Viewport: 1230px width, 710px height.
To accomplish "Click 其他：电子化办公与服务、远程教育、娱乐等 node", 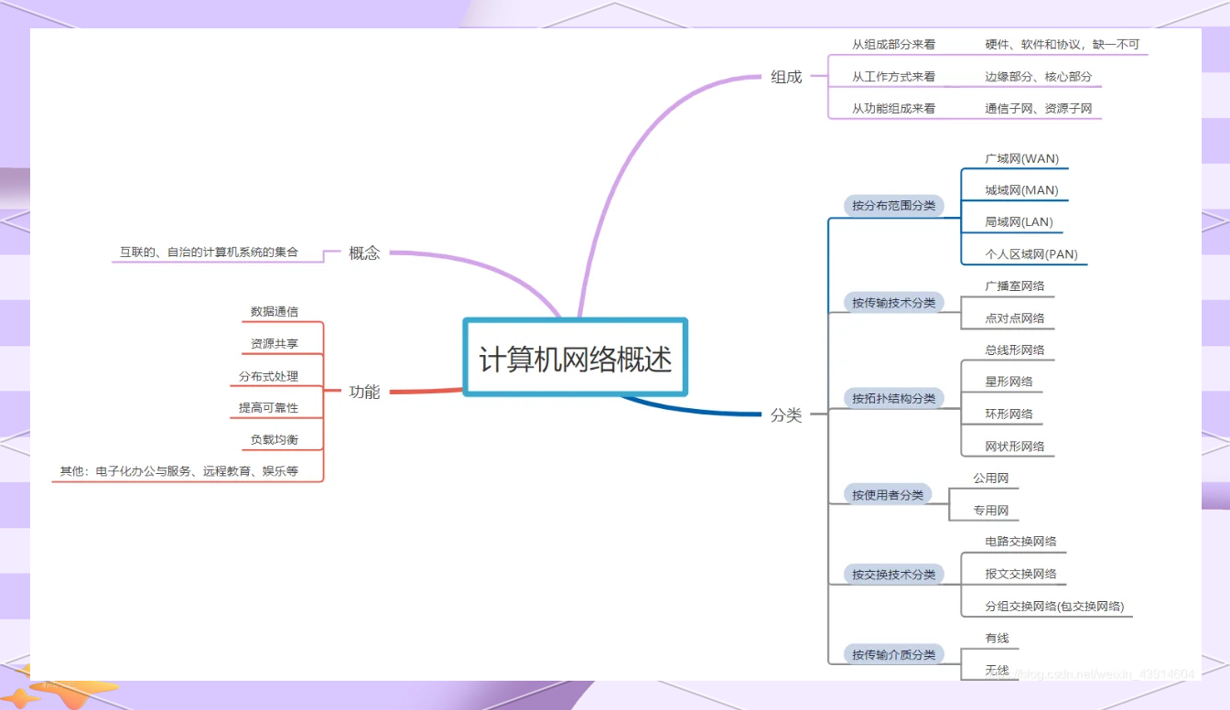I will [179, 472].
